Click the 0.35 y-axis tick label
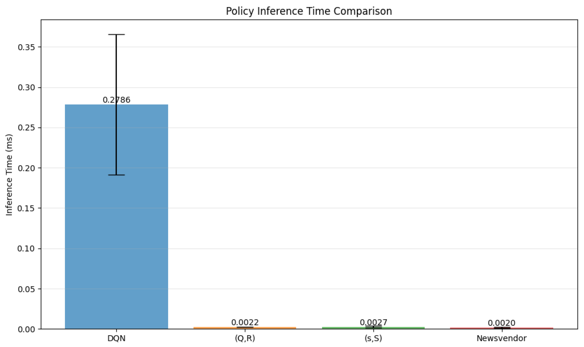The image size is (584, 347). (x=26, y=47)
